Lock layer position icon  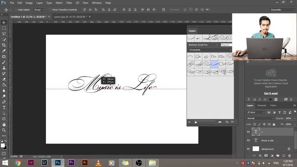coord(264,124)
